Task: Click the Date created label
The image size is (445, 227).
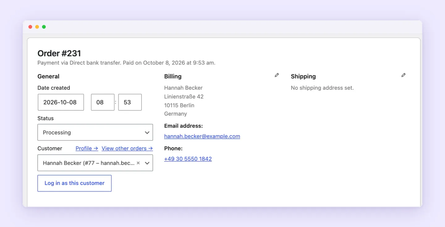Action: (x=54, y=88)
